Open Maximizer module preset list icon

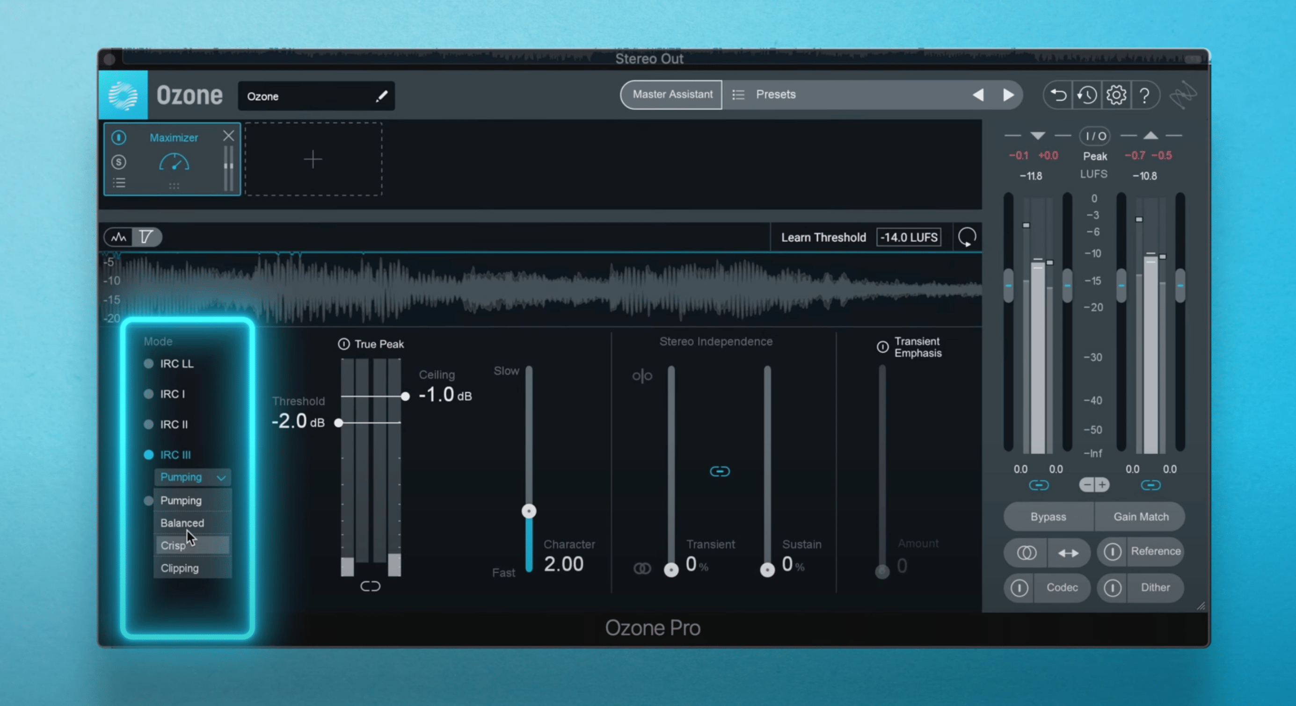click(x=119, y=182)
